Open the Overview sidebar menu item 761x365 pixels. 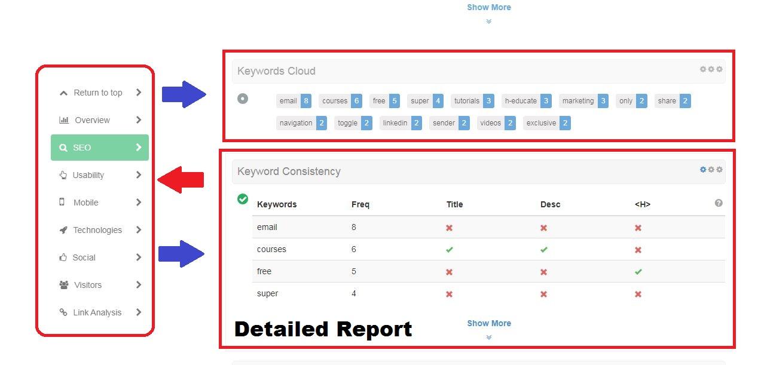coord(94,120)
